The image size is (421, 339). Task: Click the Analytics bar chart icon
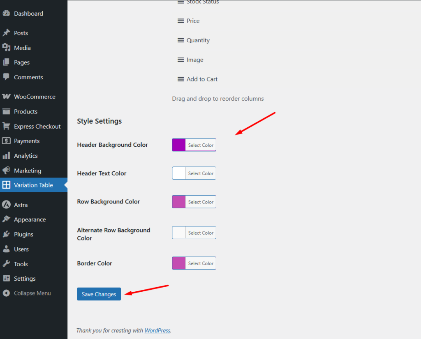6,156
